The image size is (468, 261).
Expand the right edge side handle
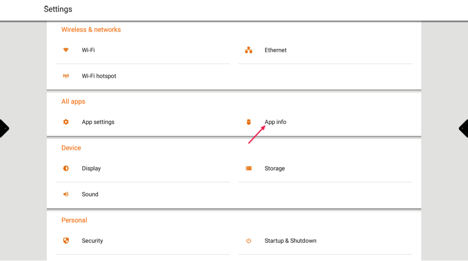coord(464,128)
